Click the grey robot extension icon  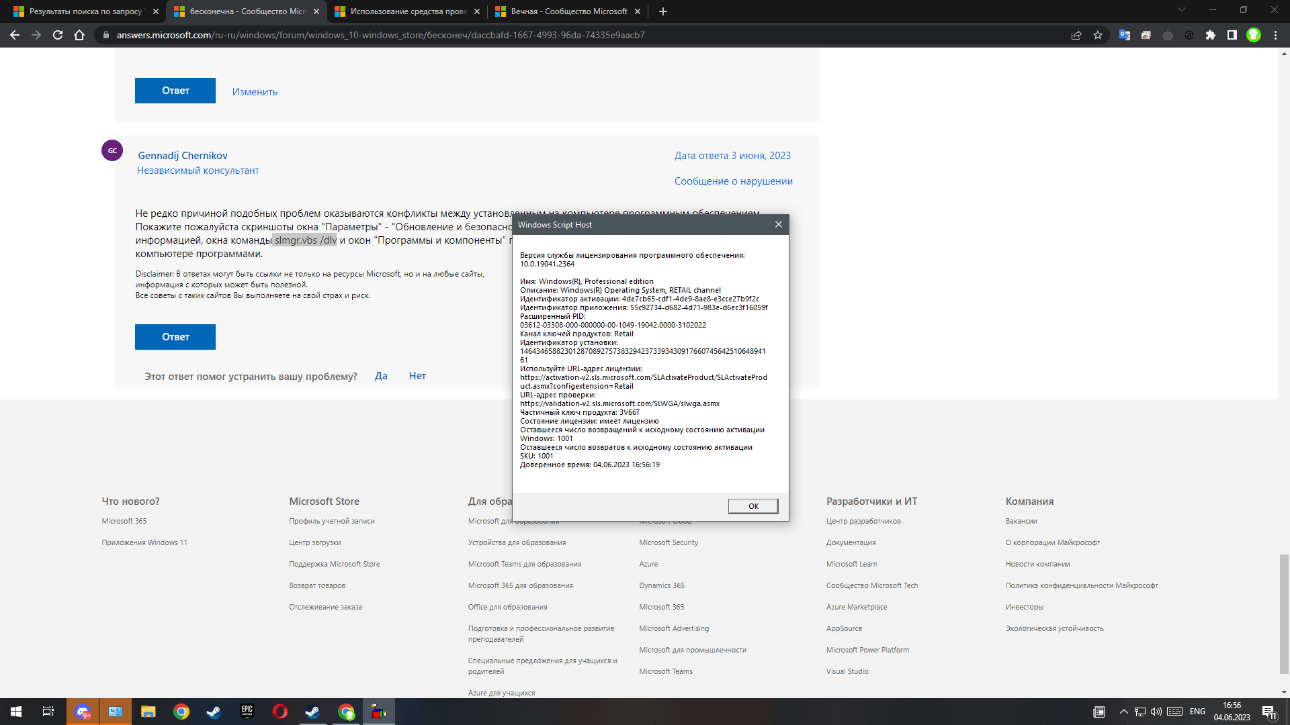click(x=1168, y=35)
